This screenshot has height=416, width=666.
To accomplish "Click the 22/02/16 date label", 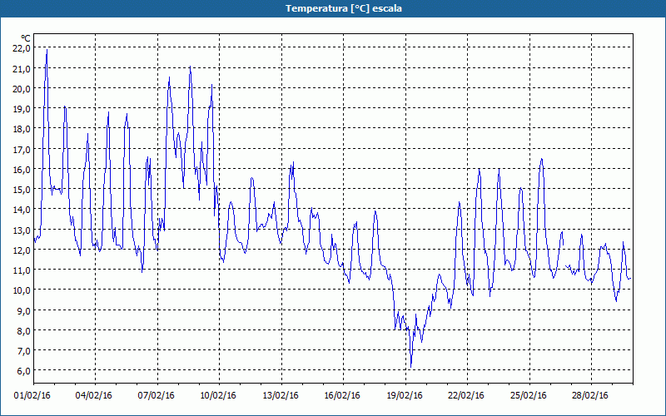I will coord(466,396).
